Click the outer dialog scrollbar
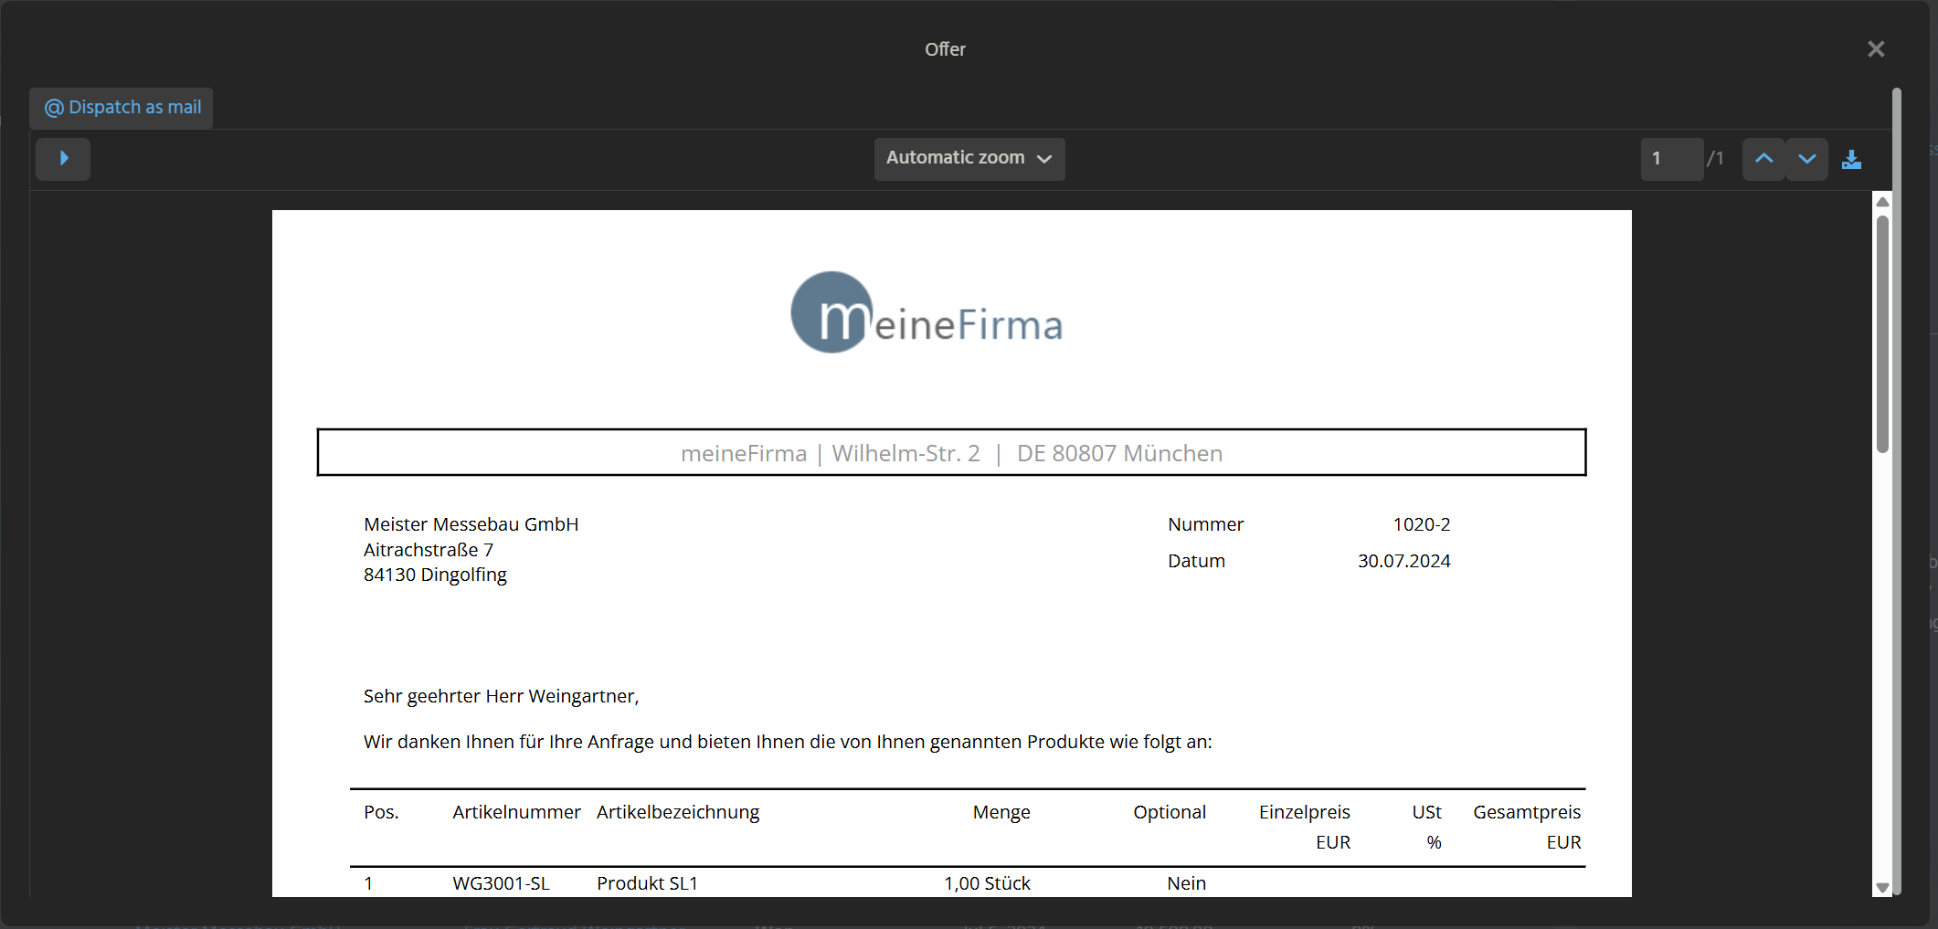This screenshot has width=1938, height=929. [x=1897, y=493]
